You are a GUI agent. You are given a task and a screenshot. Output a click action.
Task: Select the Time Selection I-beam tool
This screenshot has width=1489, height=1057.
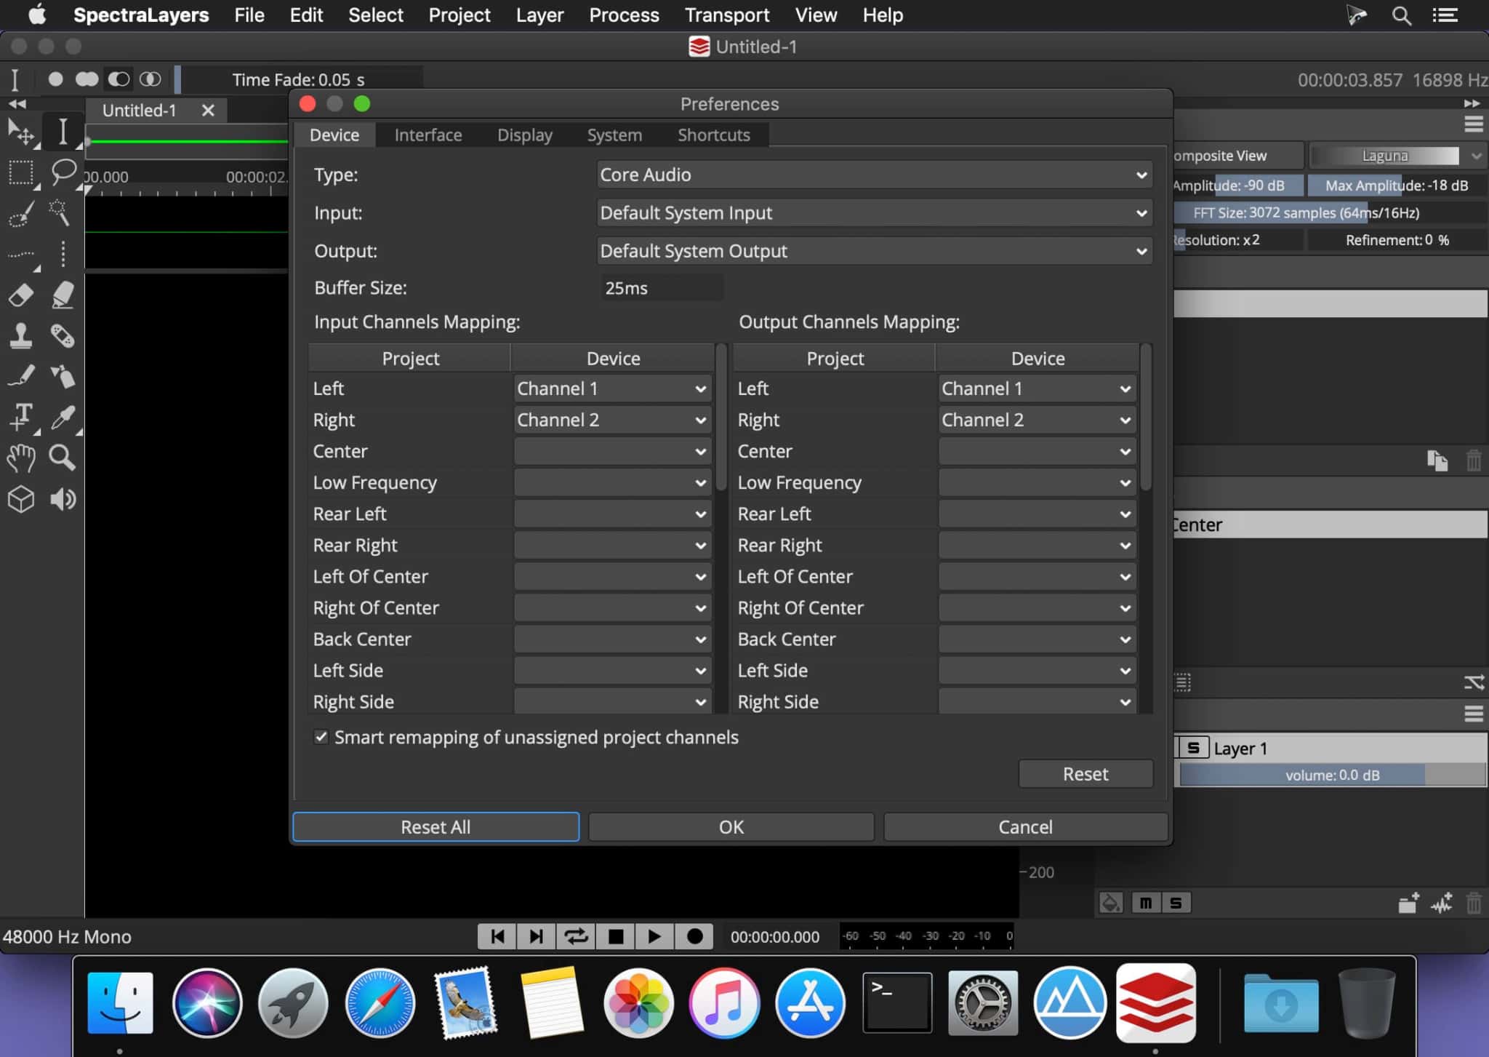click(63, 132)
